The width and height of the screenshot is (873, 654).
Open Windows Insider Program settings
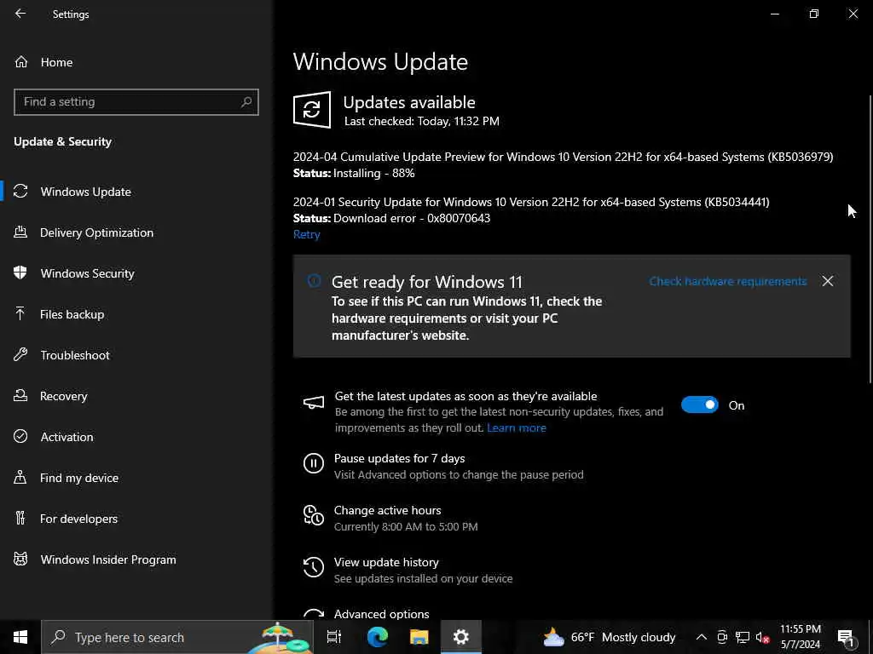coord(108,559)
